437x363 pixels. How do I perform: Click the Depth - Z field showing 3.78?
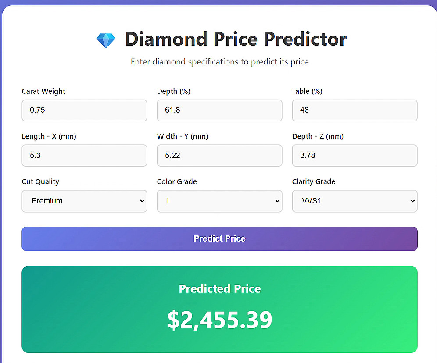355,155
